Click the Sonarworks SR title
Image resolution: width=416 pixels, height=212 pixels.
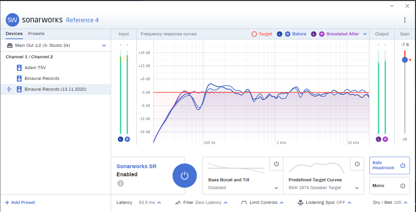click(x=136, y=166)
